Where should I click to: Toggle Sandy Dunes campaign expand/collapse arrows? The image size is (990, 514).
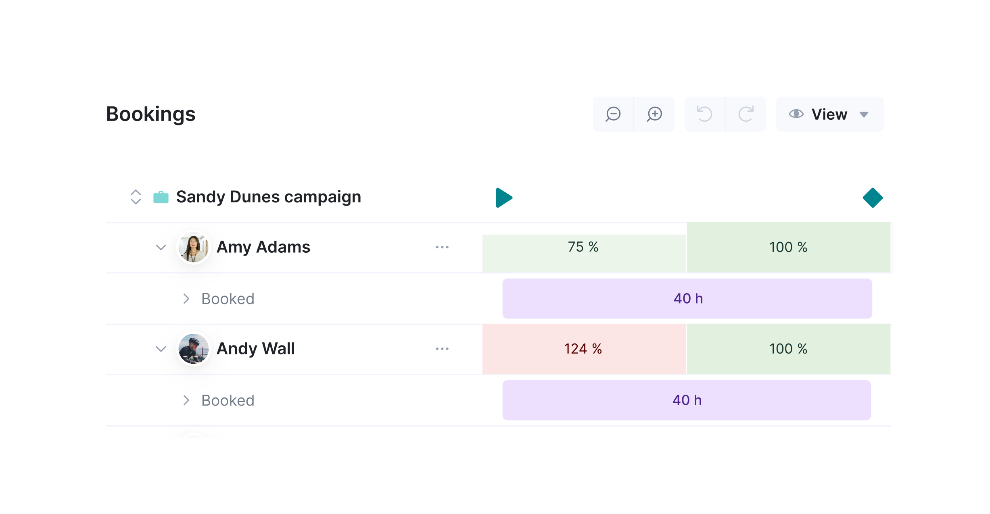click(136, 197)
